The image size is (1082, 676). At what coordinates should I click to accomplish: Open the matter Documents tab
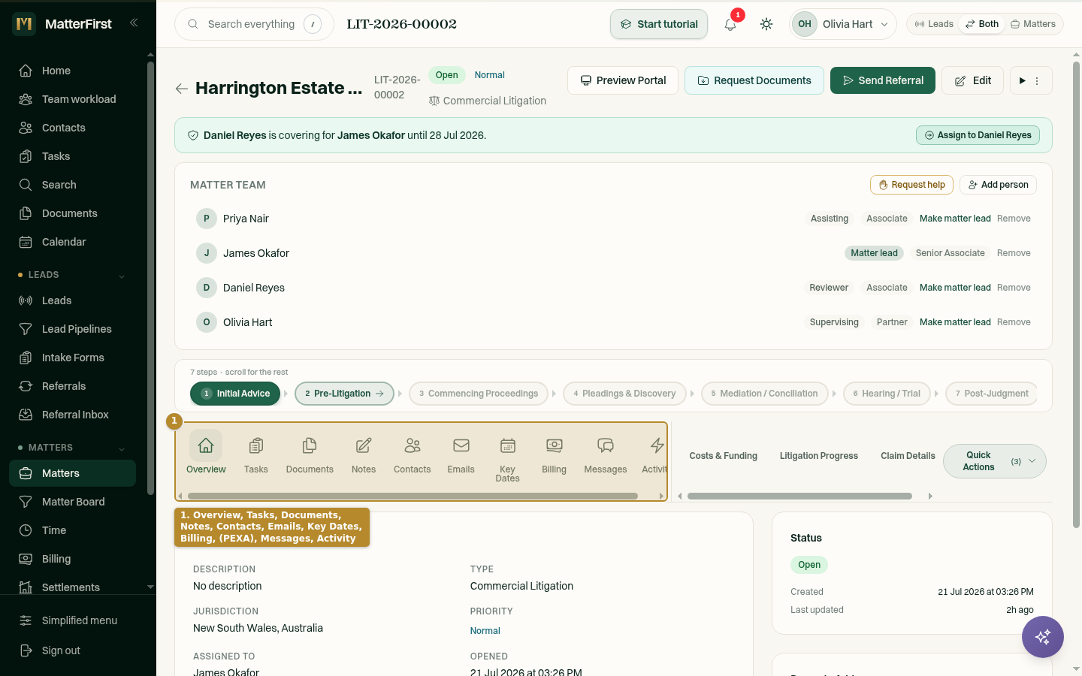coord(310,456)
